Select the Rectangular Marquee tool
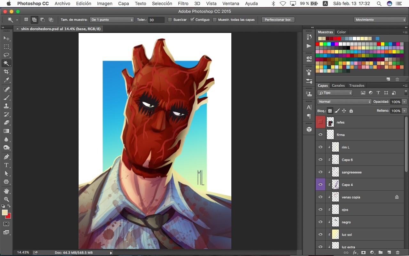This screenshot has height=256, width=409. pos(6,47)
